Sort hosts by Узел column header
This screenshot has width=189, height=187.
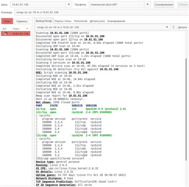coord(20,29)
